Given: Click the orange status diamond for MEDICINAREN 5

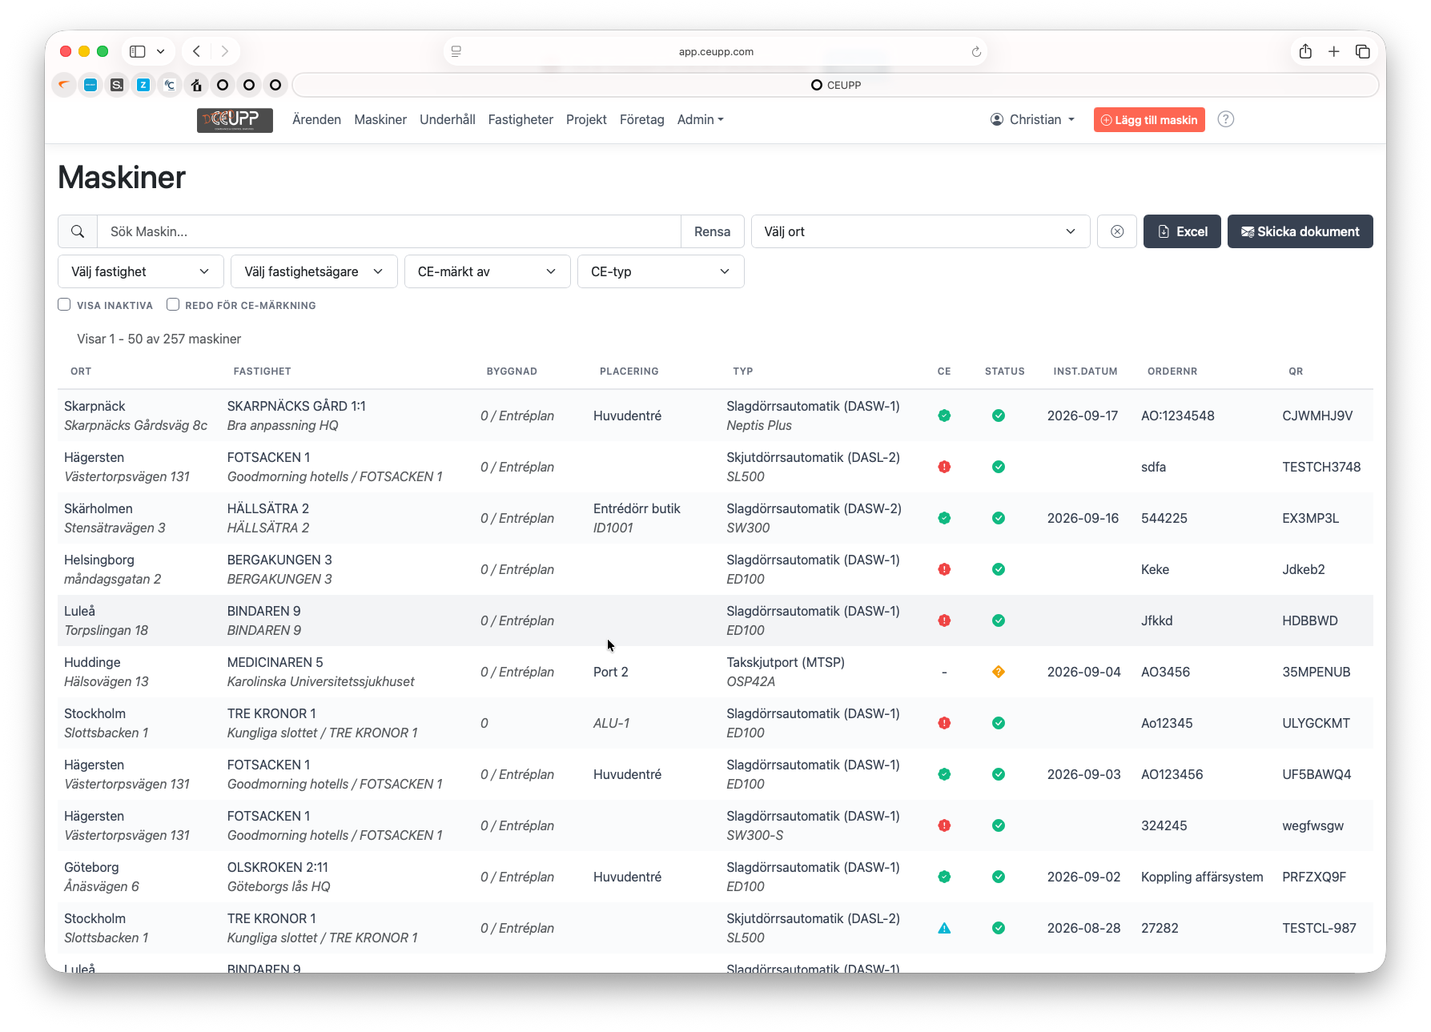Looking at the screenshot, I should tap(999, 672).
